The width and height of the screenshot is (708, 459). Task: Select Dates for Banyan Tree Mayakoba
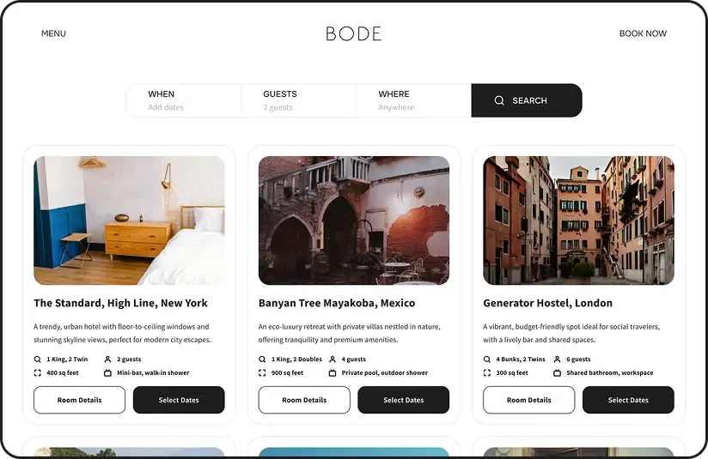click(404, 400)
